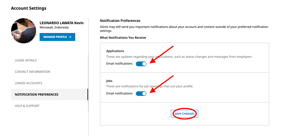This screenshot has width=286, height=136.
Task: Click the Applications section title
Action: (115, 51)
